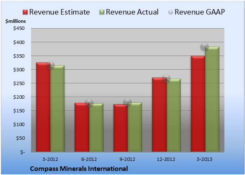Click the GAAP marker for 6-2012

[x=89, y=103]
